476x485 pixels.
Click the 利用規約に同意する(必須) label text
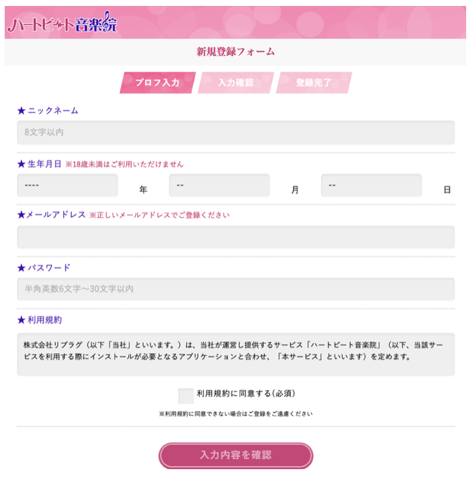point(246,393)
